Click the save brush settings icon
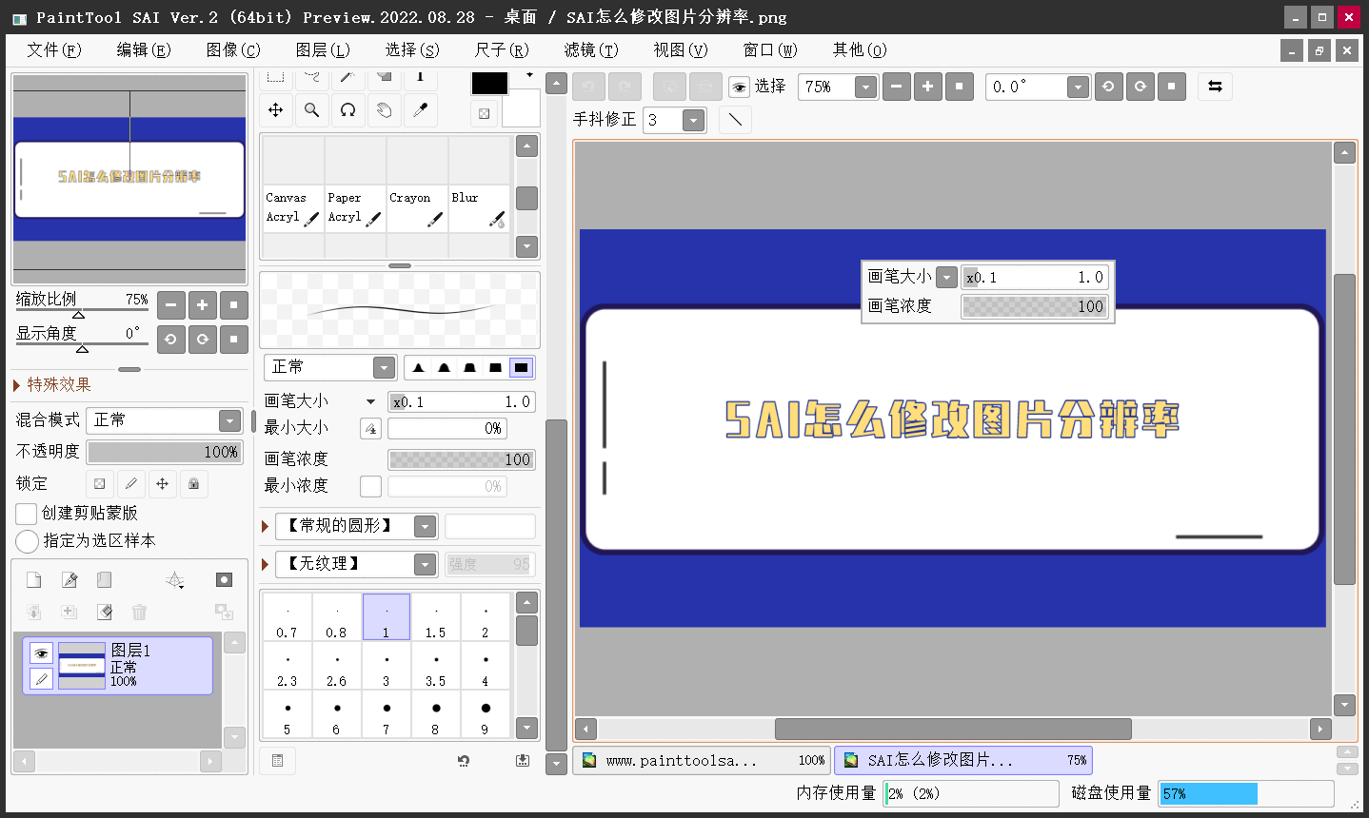This screenshot has width=1369, height=818. click(522, 760)
